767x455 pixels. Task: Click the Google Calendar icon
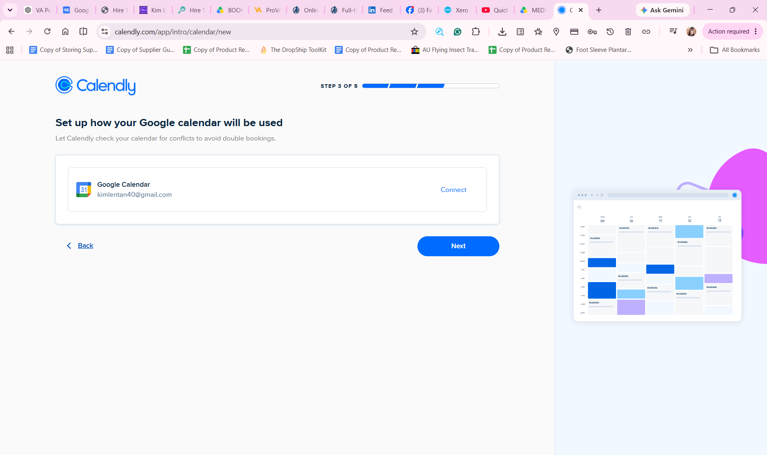(83, 190)
